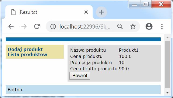Minimize the browser window

(x=135, y=4)
